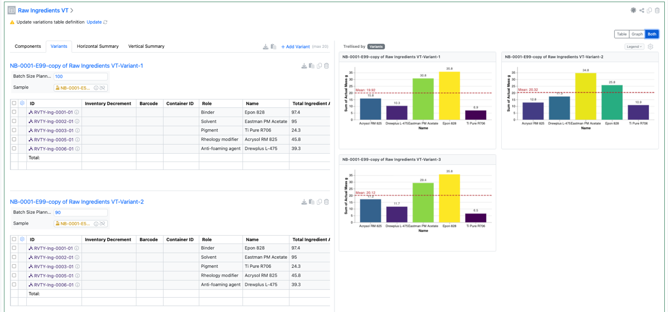Click info icon on Variant-2 sample field
The height and width of the screenshot is (312, 668).
click(x=96, y=224)
